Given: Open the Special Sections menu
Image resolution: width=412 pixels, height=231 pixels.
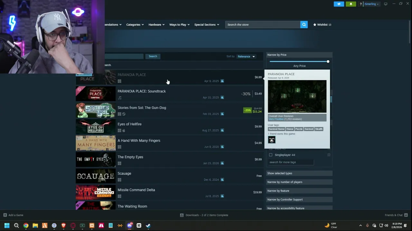Looking at the screenshot, I should point(207,25).
